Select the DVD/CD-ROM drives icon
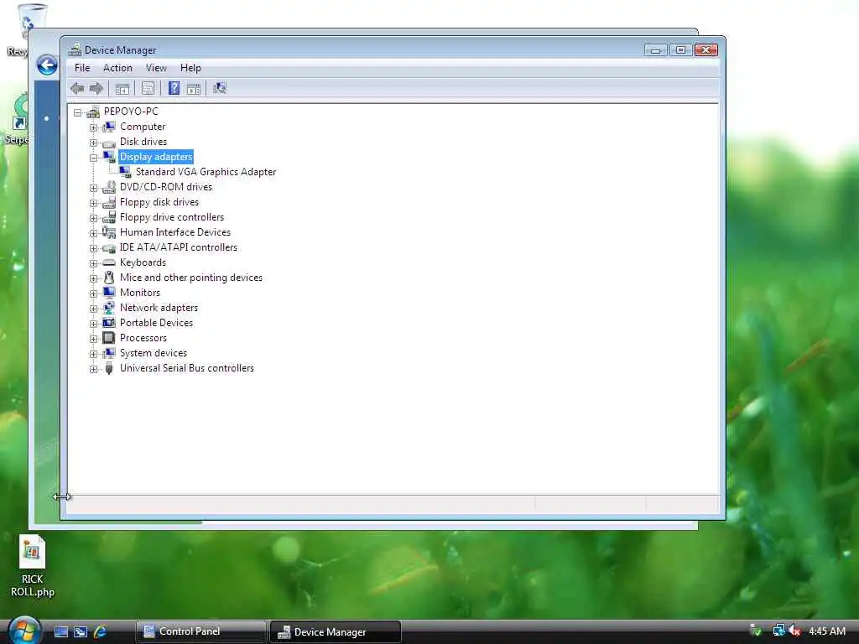 [x=109, y=187]
